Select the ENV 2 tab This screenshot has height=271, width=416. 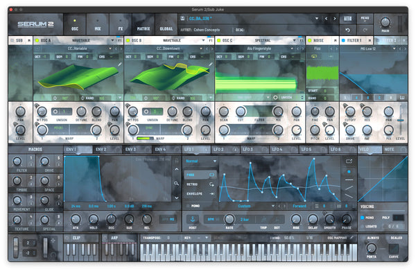(107, 150)
